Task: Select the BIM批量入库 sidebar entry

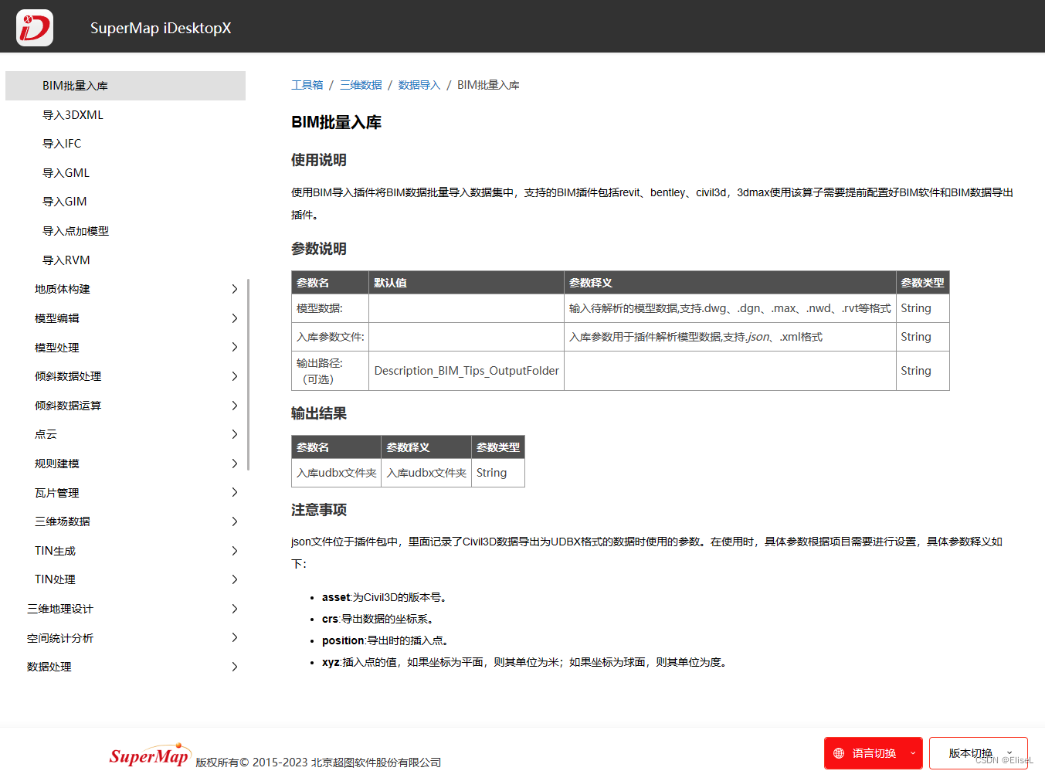Action: pos(72,85)
